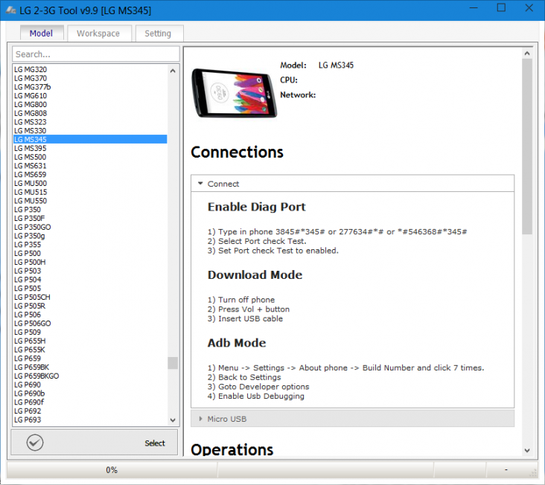The height and width of the screenshot is (485, 545).
Task: Select LG P355 in model list
Action: (x=90, y=245)
